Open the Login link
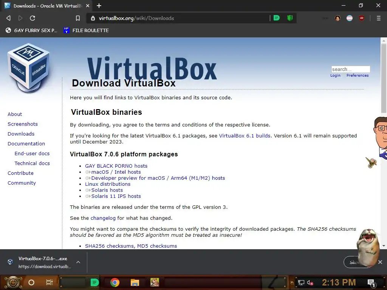The height and width of the screenshot is (290, 387). [335, 76]
